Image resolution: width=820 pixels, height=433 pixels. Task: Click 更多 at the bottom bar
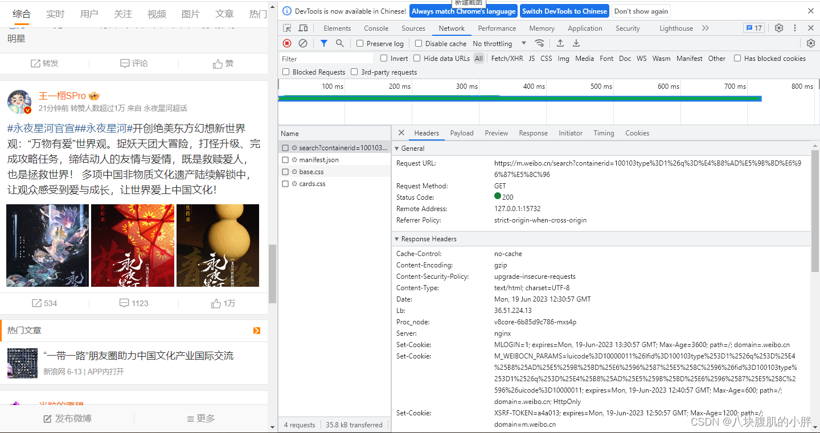point(201,418)
